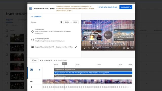Viewport: 162px width, 91px height.
Task: Click the Конечные заставки header icon
Action: click(31, 8)
